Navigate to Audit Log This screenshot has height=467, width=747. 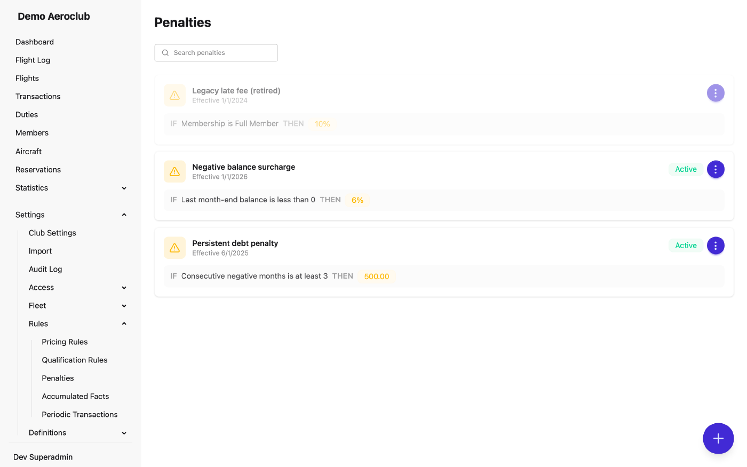45,269
